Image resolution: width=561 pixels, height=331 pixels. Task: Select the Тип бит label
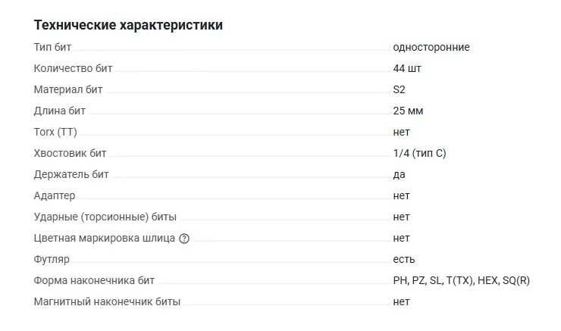pyautogui.click(x=52, y=47)
